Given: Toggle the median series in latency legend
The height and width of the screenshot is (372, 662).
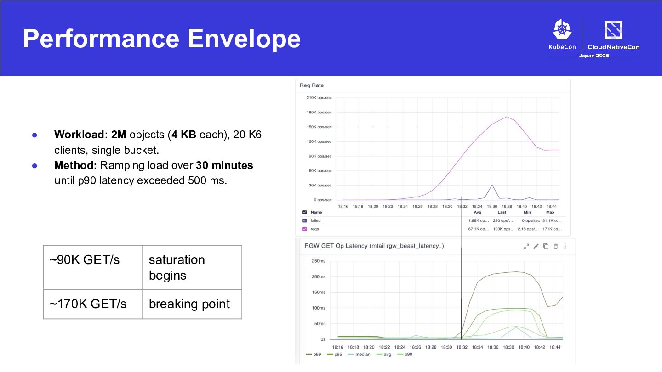Looking at the screenshot, I should [360, 355].
